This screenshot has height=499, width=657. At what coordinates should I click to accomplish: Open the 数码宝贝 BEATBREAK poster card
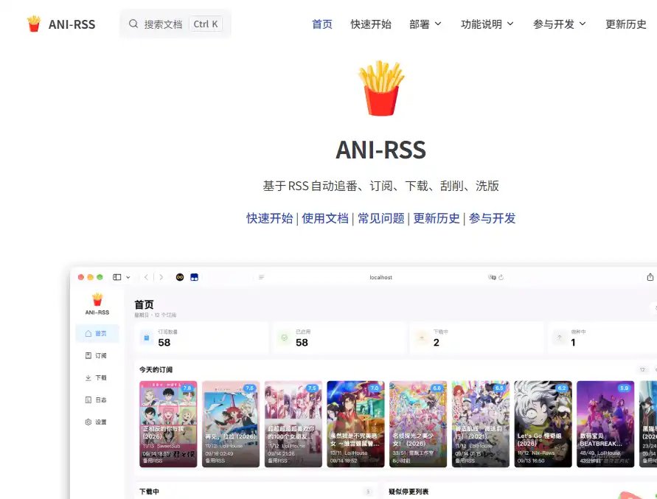pyautogui.click(x=605, y=424)
